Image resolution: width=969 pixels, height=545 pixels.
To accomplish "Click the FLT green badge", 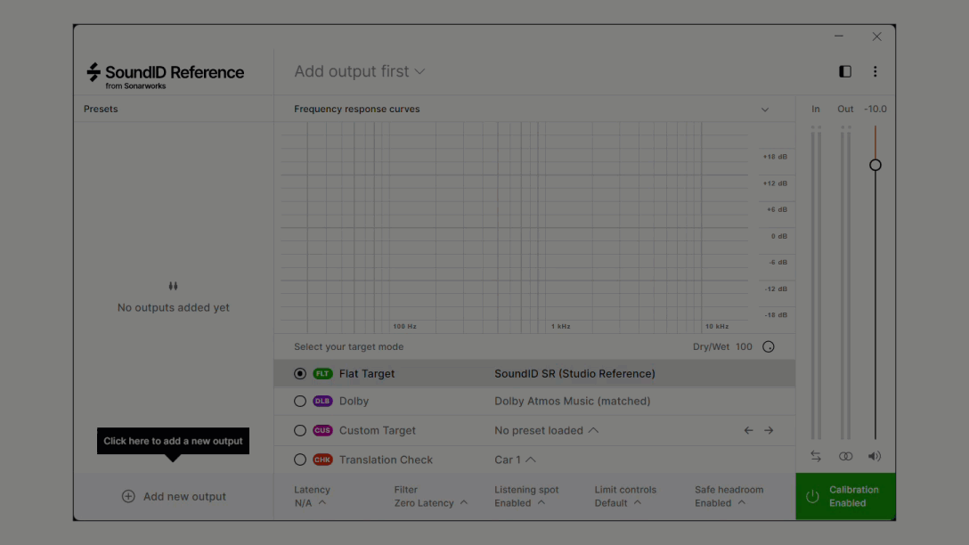I will pos(322,374).
